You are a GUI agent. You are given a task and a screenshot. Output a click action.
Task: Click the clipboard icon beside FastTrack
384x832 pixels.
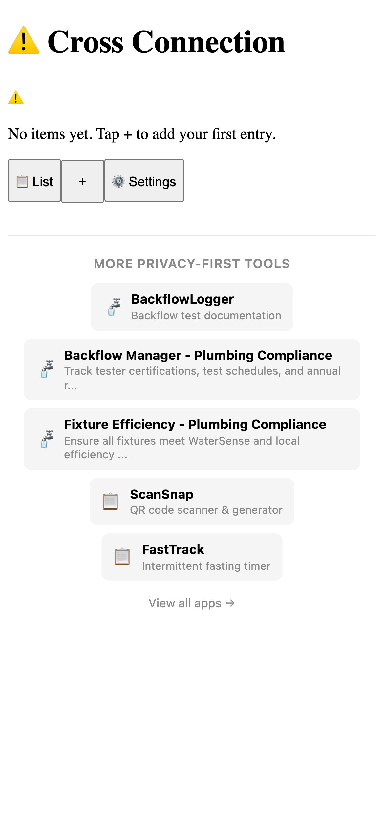tap(122, 557)
